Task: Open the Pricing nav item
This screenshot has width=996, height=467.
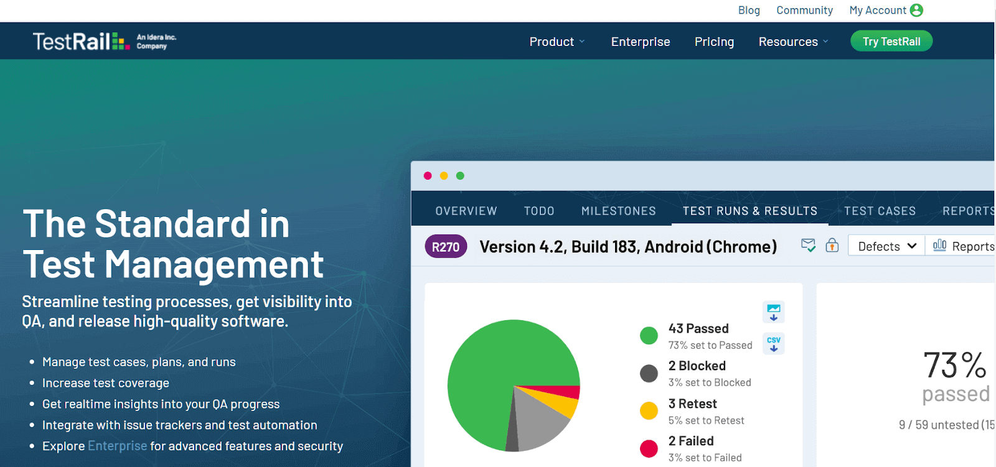Action: click(714, 42)
